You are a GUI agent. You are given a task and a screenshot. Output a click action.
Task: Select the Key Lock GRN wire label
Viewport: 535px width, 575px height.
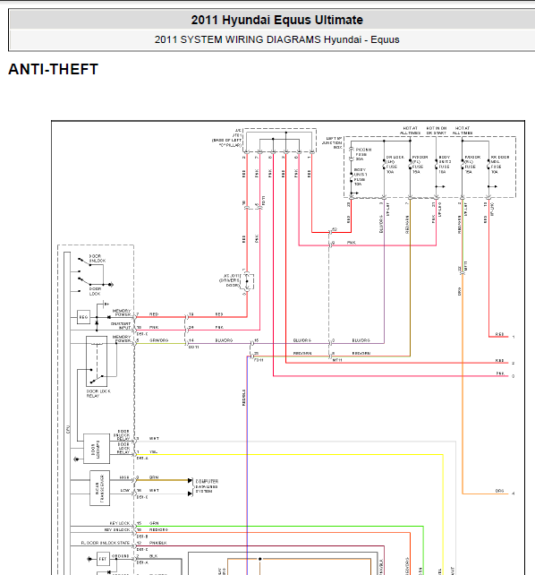(x=154, y=523)
